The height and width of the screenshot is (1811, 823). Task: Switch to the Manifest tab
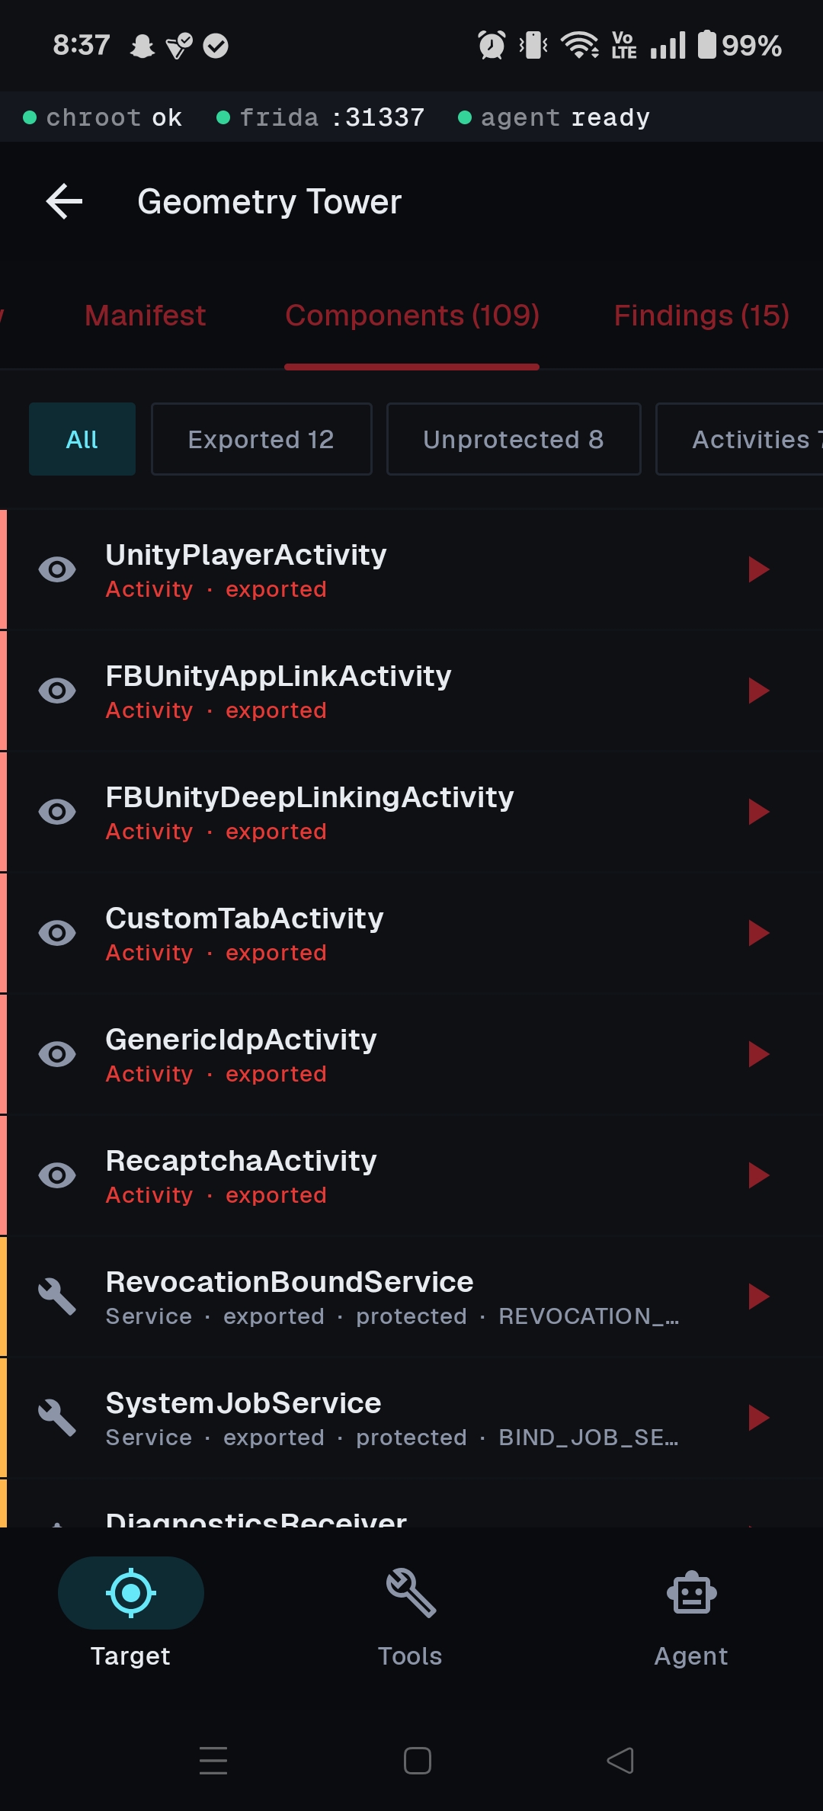click(x=145, y=316)
